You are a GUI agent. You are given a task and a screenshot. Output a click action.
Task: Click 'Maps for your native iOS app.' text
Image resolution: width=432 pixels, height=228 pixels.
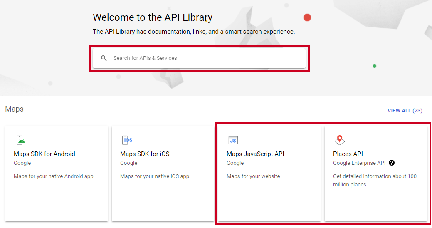pos(155,176)
